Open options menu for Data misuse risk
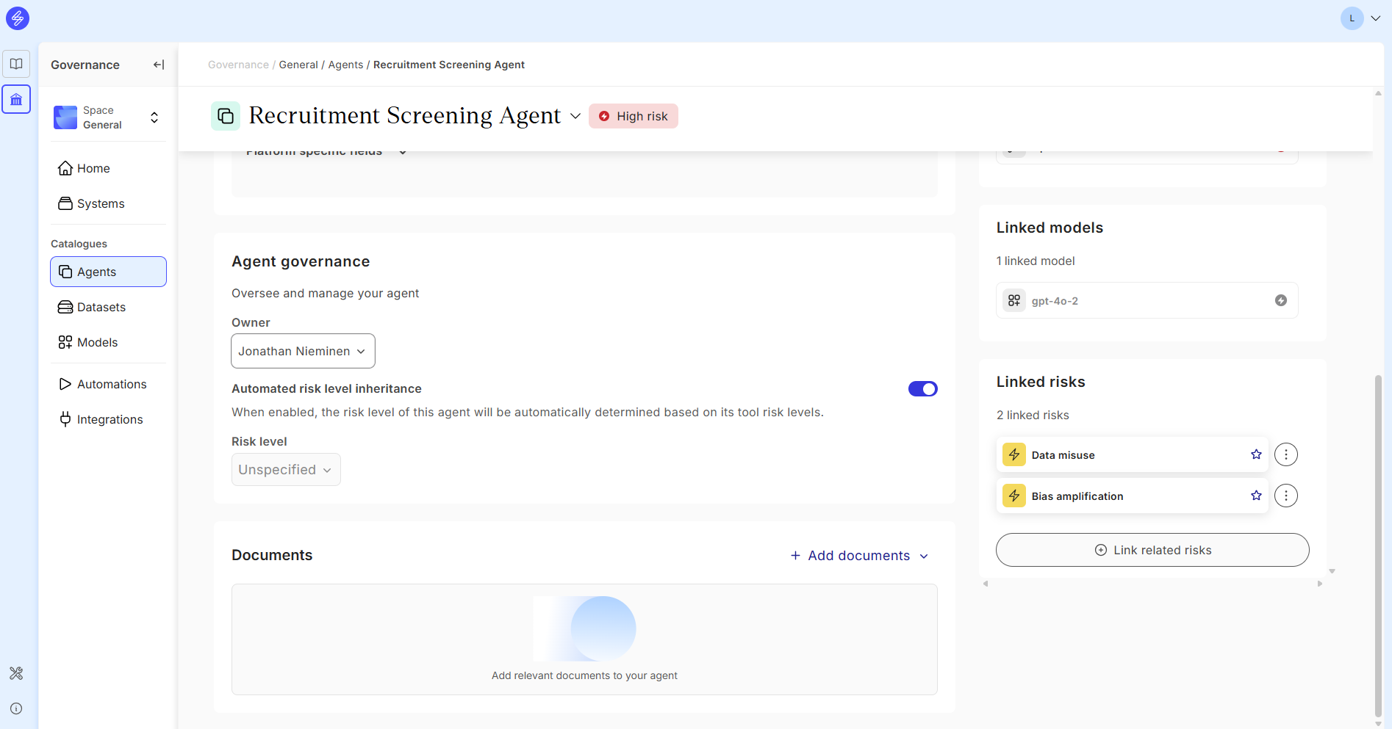The image size is (1392, 729). coord(1285,454)
